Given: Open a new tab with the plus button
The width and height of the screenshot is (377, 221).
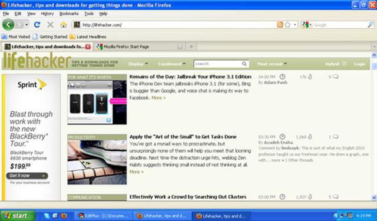Looking at the screenshot, I should (x=191, y=47).
